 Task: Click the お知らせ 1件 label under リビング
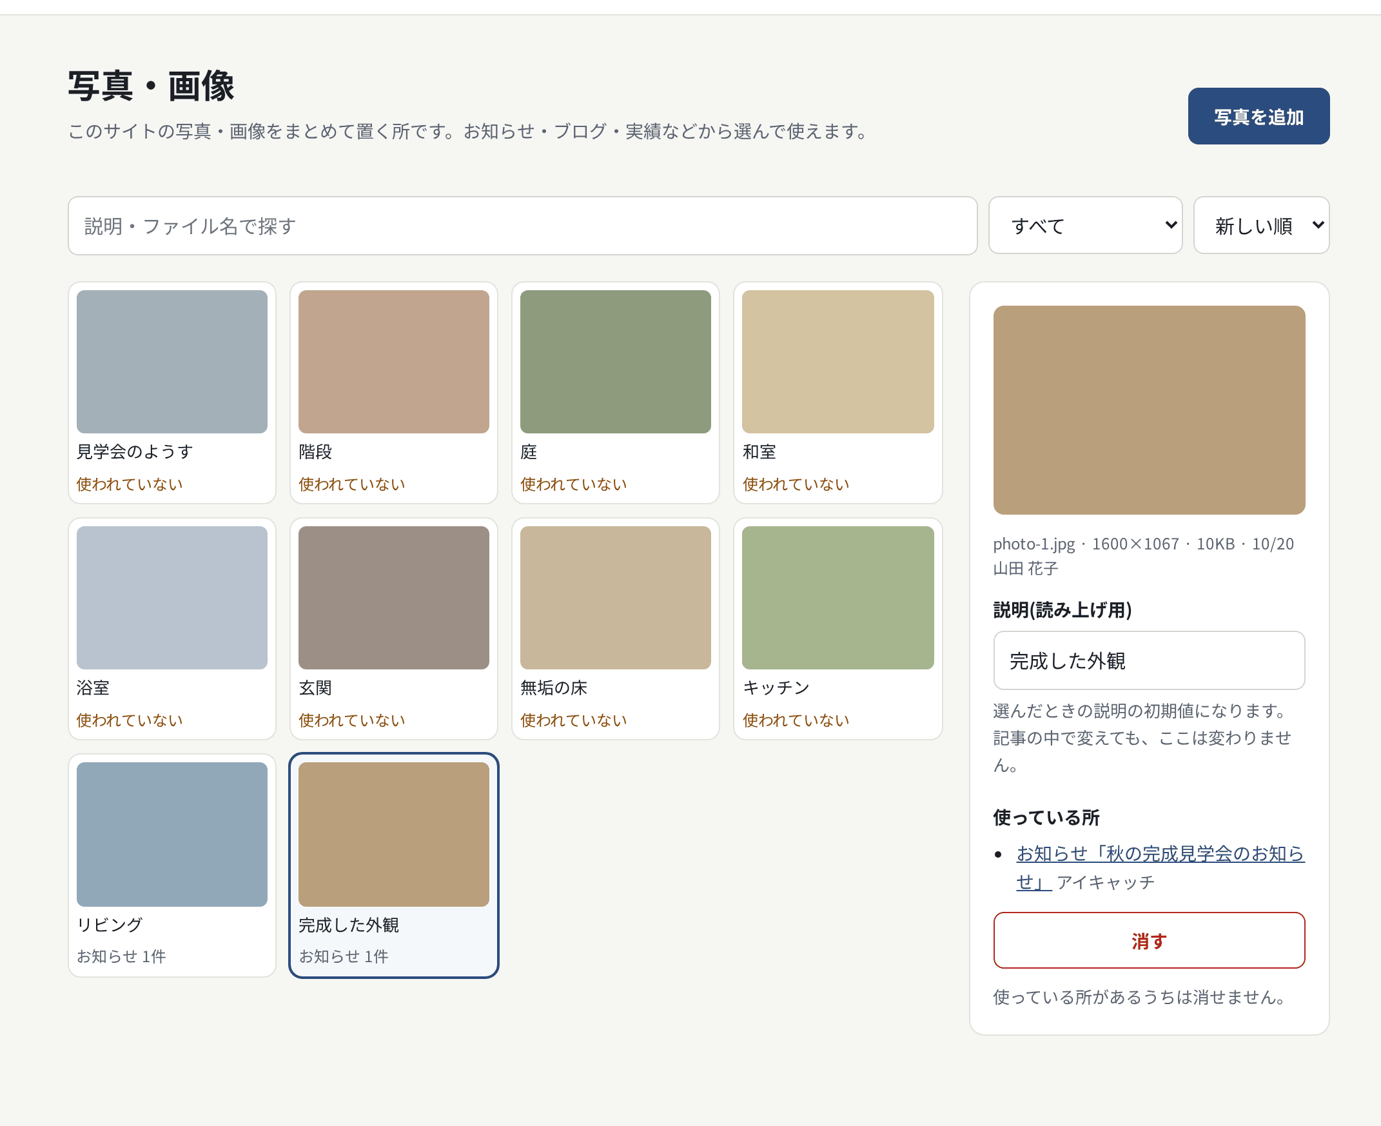(121, 956)
